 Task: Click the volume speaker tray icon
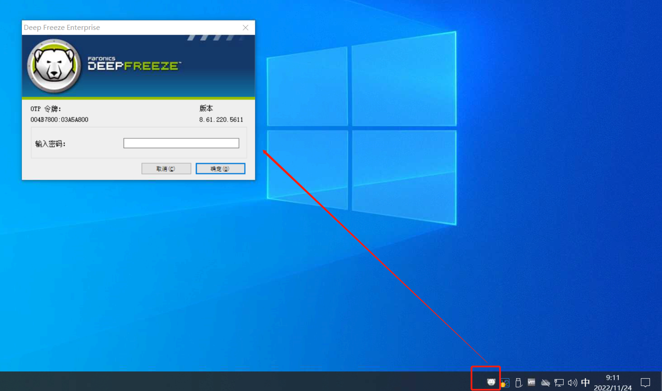pos(572,383)
